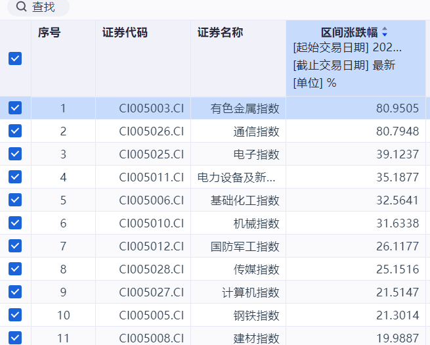Screen dimensions: 430x345
Task: Click the 计算机指数 name cell
Action: [238, 292]
